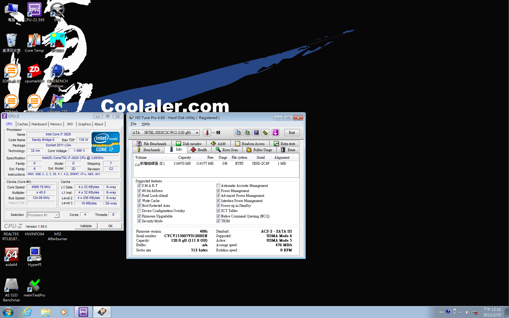Show hidden tray icons arrow

click(x=460, y=312)
